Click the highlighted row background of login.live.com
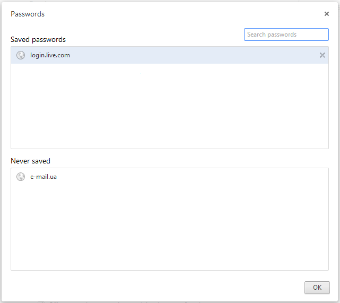 (193, 55)
